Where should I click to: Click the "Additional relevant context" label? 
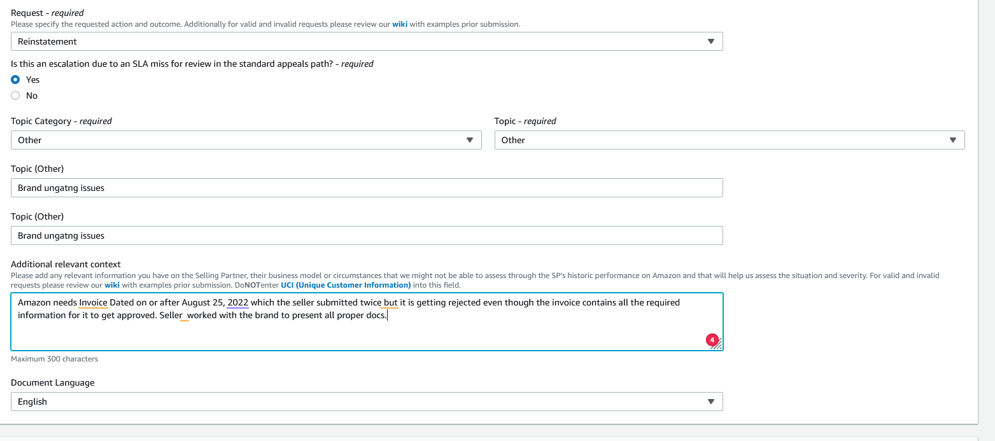[x=66, y=264]
